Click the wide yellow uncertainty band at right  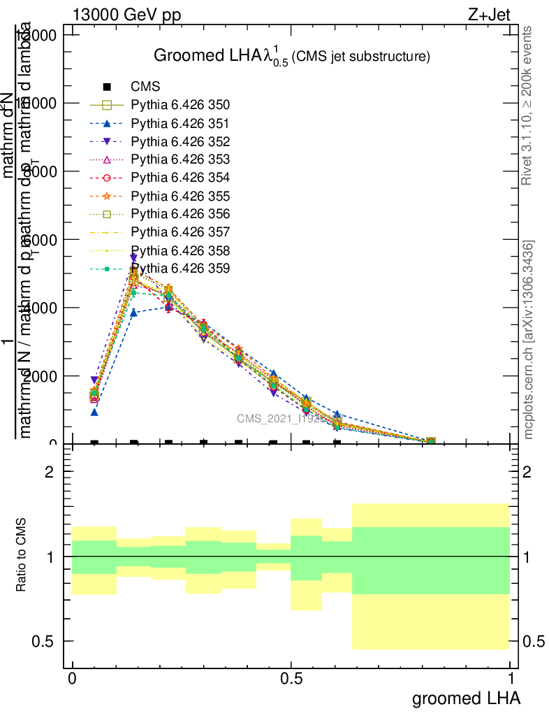[x=430, y=622]
